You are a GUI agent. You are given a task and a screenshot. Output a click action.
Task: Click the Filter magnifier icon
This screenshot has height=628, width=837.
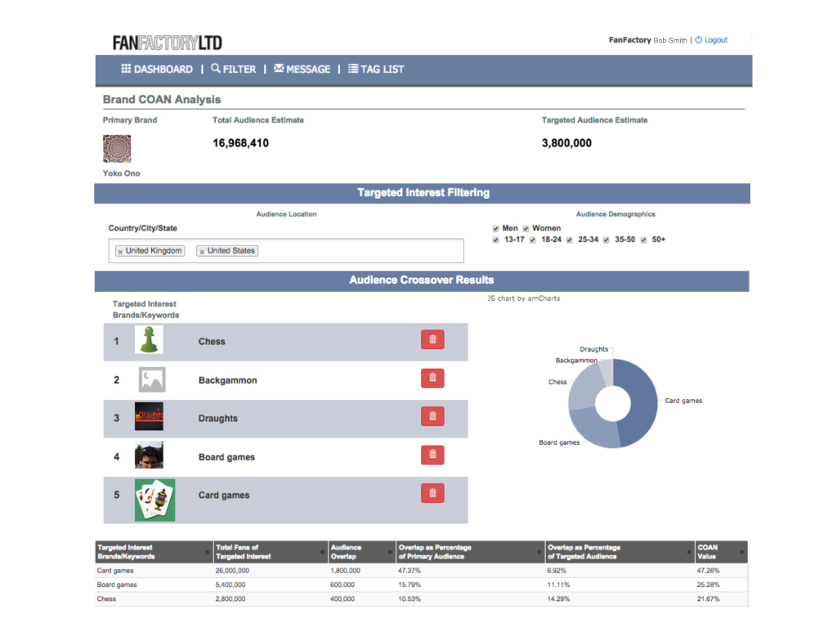tap(216, 69)
